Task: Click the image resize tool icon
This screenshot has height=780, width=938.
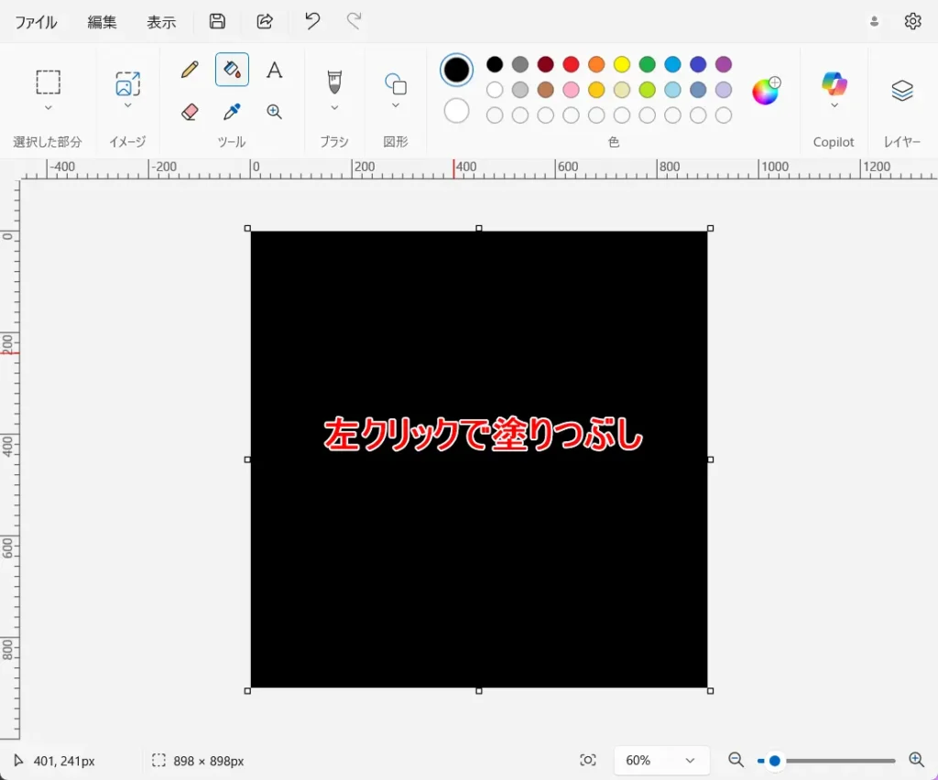Action: pyautogui.click(x=127, y=83)
